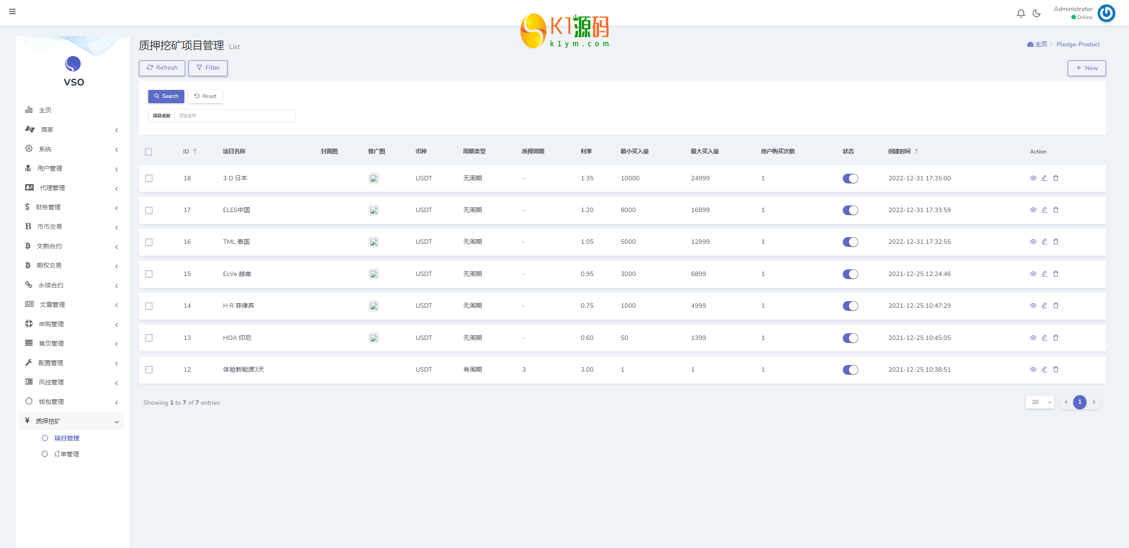Click the notification bell icon
Screen dimensions: 1129x548
point(1021,14)
